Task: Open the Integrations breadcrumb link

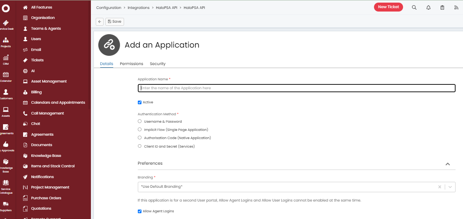Action: click(x=139, y=7)
